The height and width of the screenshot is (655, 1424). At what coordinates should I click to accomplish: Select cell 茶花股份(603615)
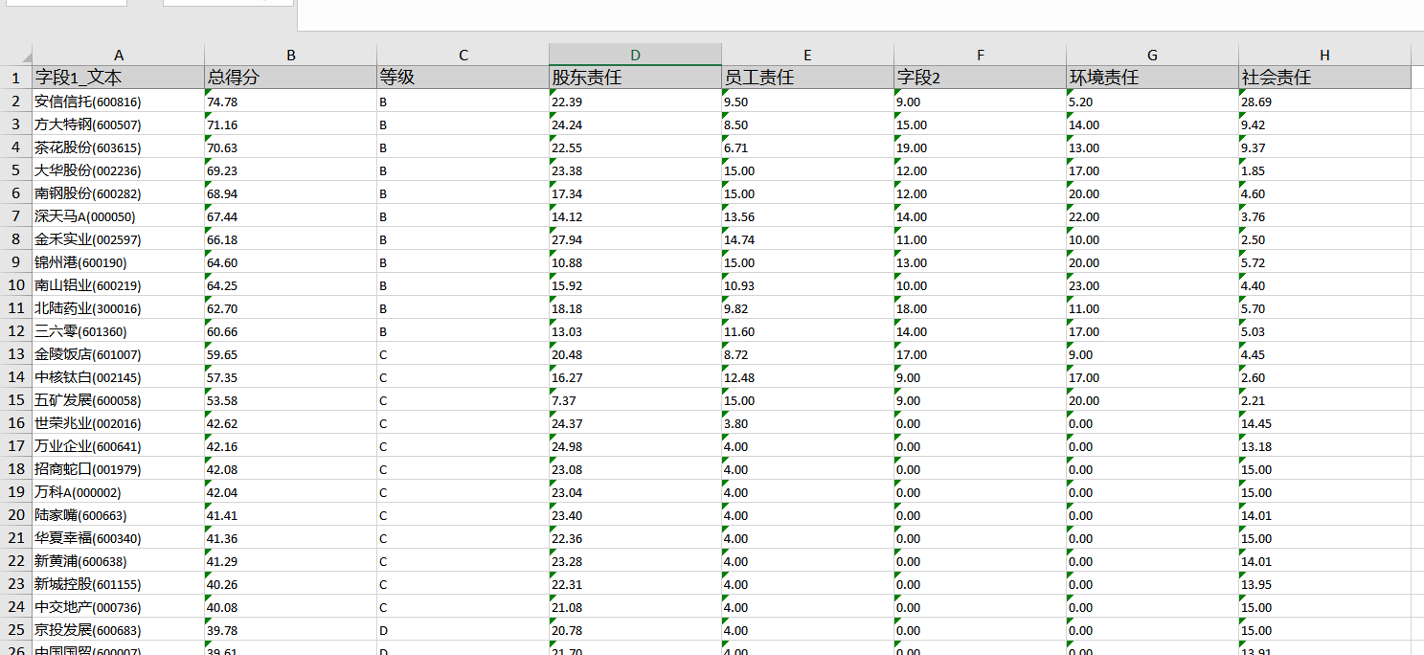[x=119, y=147]
